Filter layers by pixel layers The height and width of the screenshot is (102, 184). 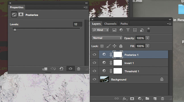pyautogui.click(x=114, y=30)
